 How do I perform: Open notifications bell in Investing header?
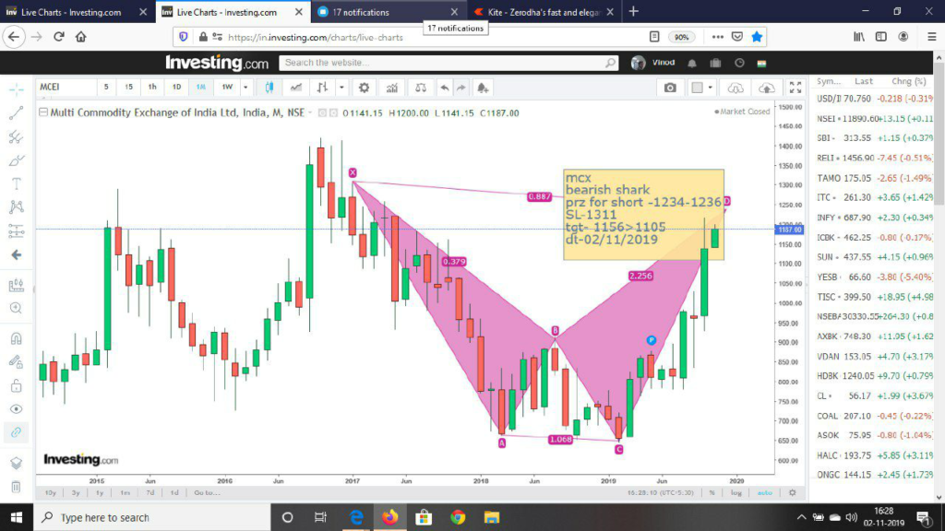pyautogui.click(x=692, y=63)
